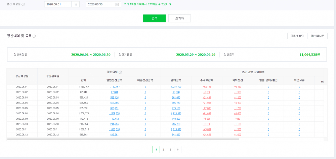Open 일반정산금액 link 665,566
This screenshot has height=159, width=336.
tap(115, 103)
